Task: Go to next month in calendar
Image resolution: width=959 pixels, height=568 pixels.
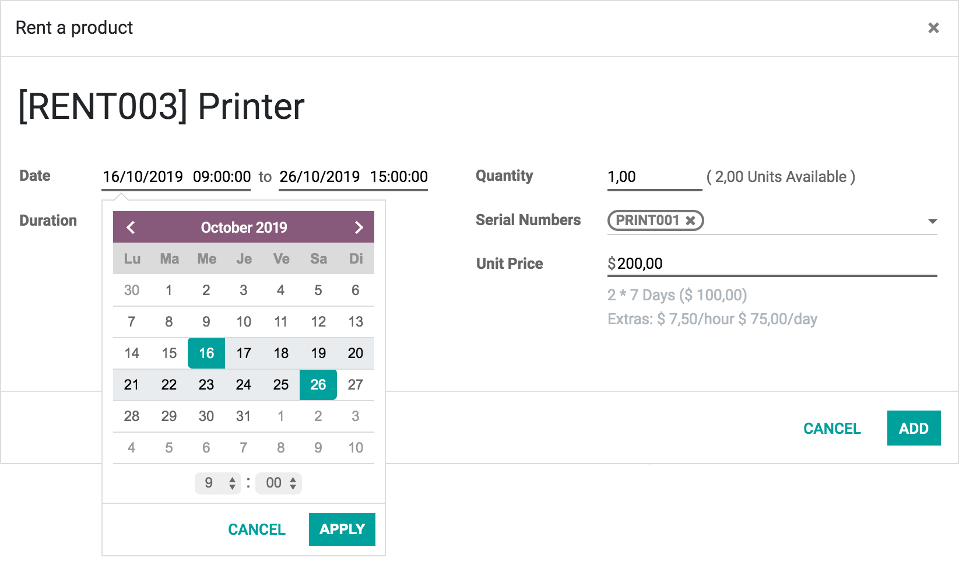Action: point(359,227)
